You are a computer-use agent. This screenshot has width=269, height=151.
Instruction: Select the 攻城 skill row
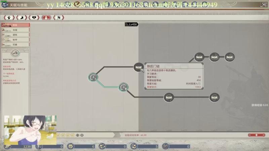click(15, 30)
